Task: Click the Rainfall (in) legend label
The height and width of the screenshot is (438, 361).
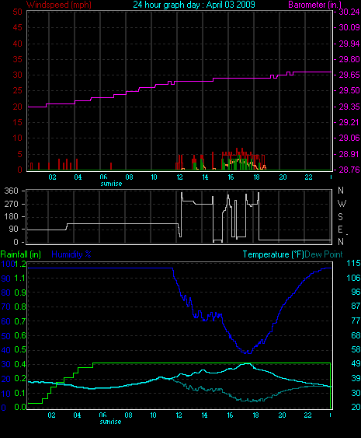Action: [x=21, y=254]
